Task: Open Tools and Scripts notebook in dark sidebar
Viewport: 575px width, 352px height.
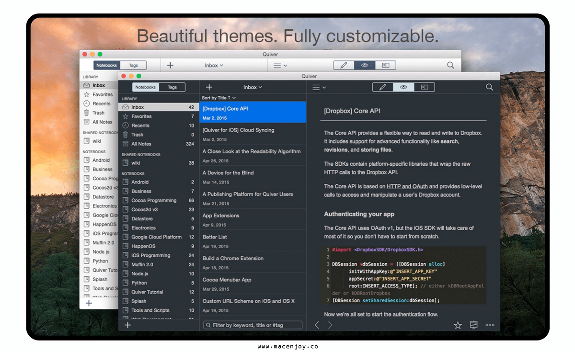Action: [159, 310]
